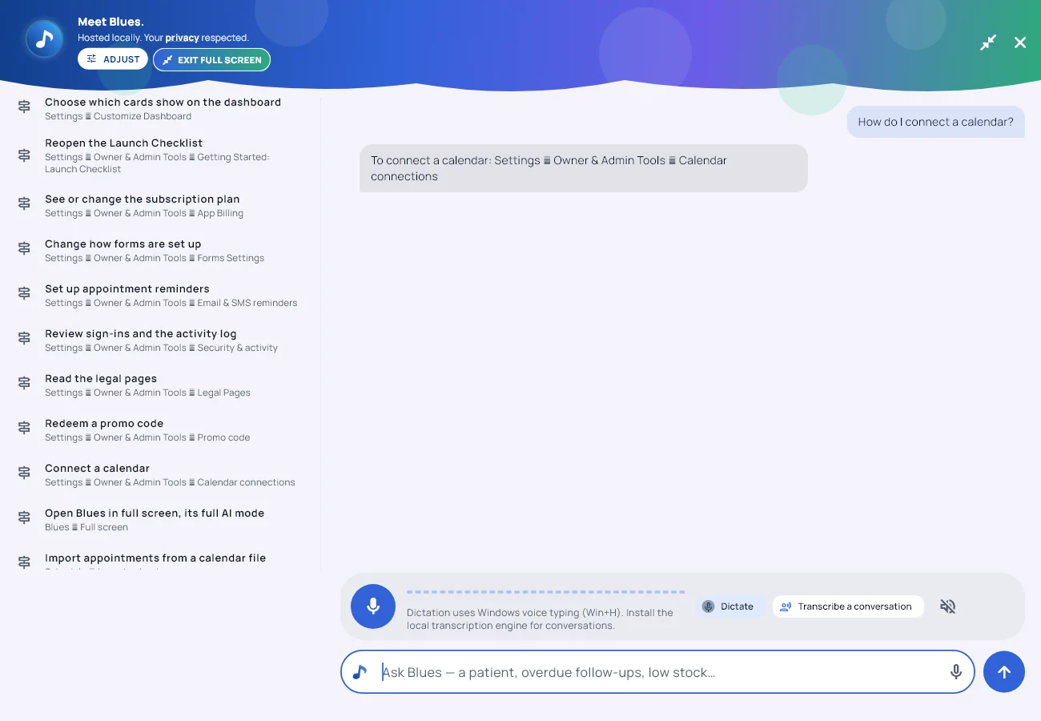Click signpost icon beside Change how forms
Screen dimensions: 1041x721
tap(24, 249)
